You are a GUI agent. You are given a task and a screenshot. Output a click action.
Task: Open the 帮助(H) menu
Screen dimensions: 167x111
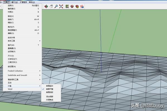(32, 2)
